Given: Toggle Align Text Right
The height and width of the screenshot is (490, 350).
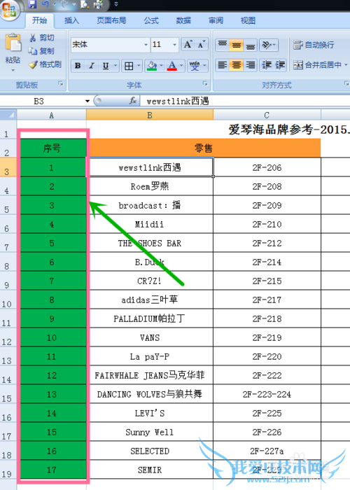Looking at the screenshot, I should pyautogui.click(x=251, y=65).
